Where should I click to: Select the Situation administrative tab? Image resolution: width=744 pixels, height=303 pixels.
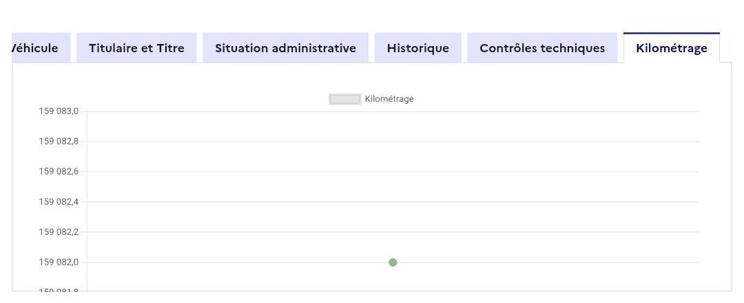coord(285,48)
